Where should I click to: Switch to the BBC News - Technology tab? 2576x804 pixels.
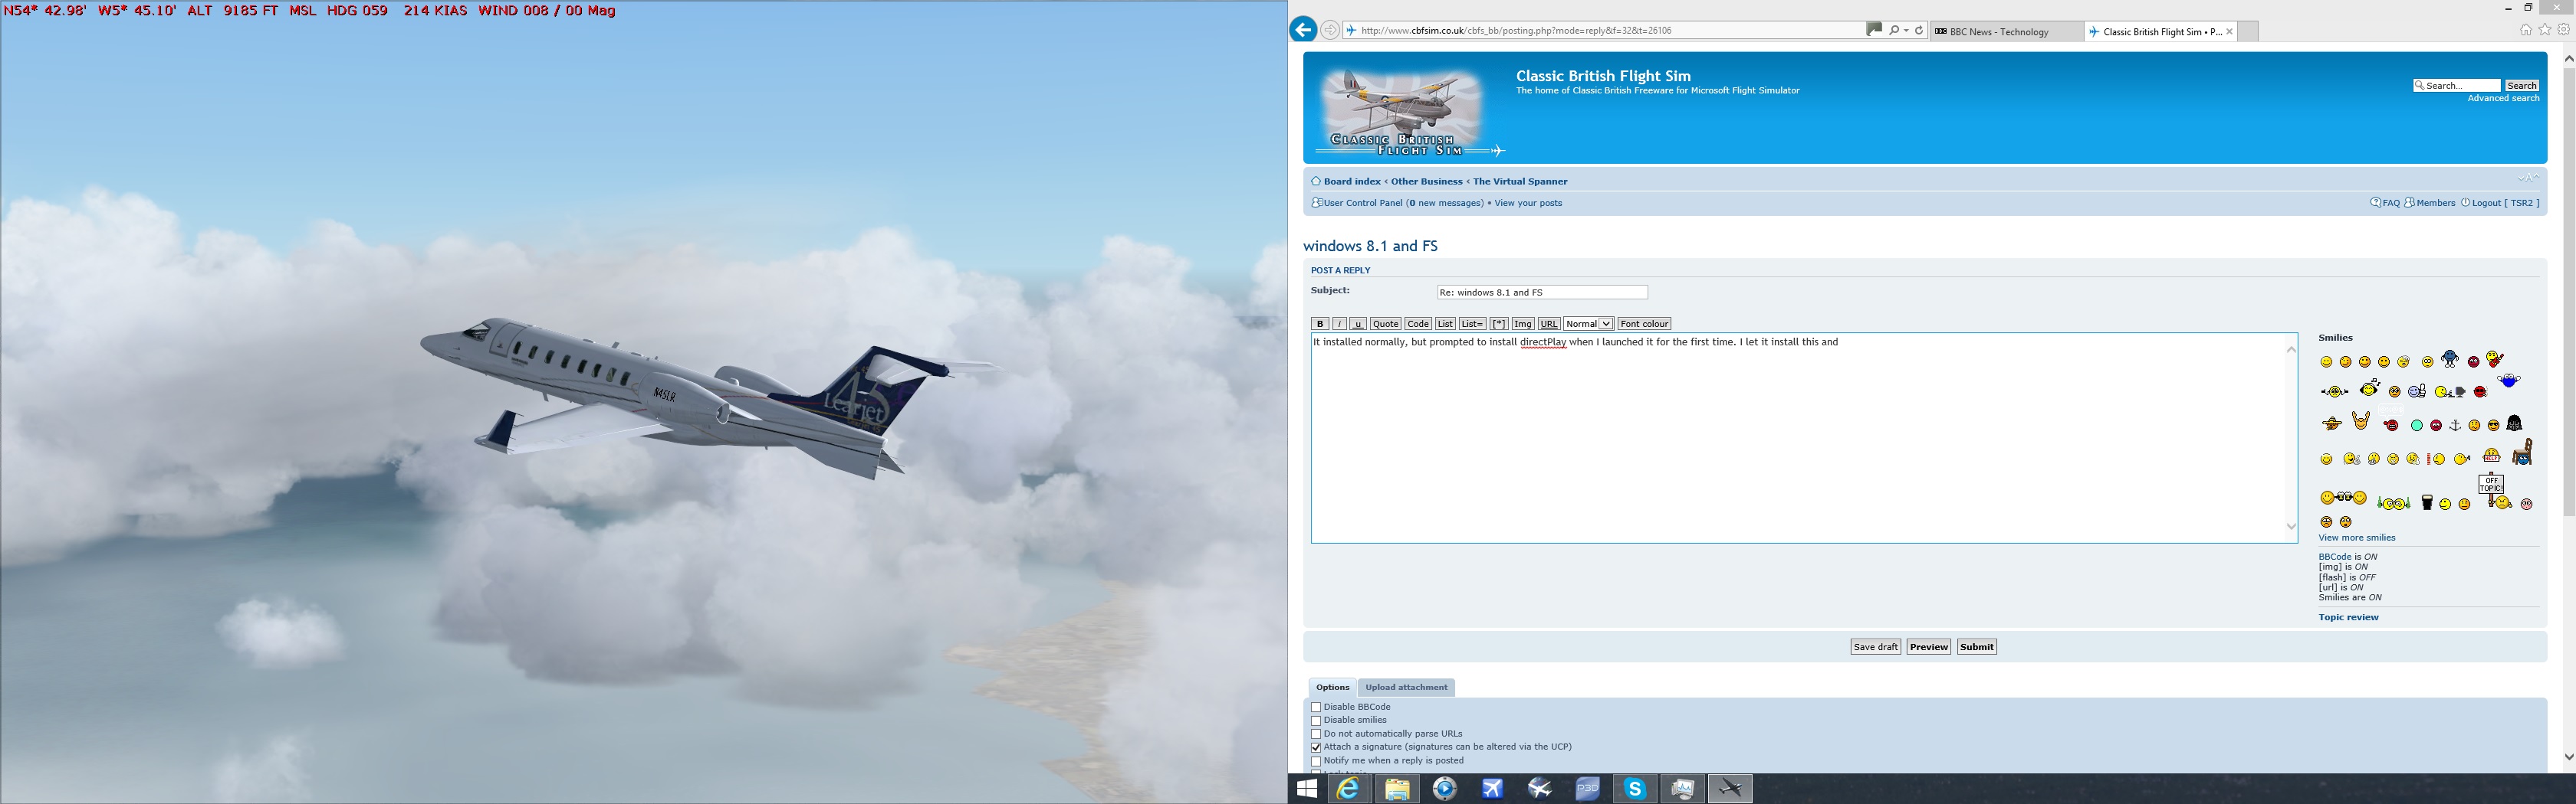(2006, 32)
